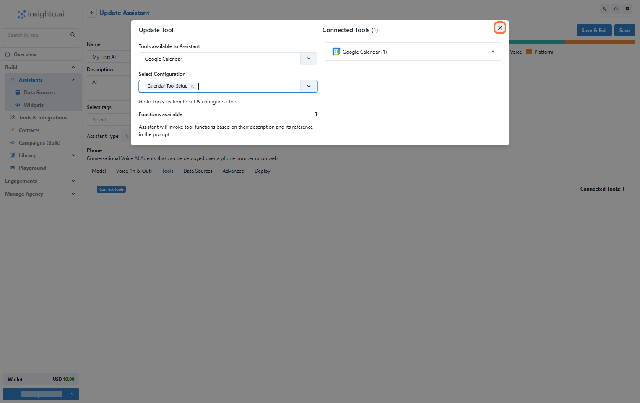640x403 pixels.
Task: Click the phone icon in top right
Action: pyautogui.click(x=604, y=9)
